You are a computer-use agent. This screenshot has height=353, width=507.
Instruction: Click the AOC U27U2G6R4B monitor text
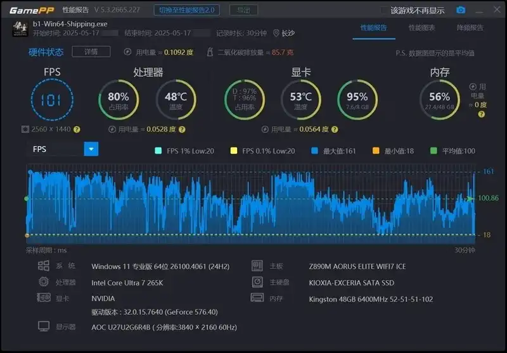[x=164, y=328]
